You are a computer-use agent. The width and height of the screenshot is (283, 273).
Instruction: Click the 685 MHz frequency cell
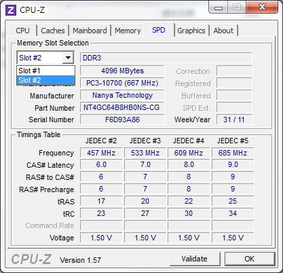tap(233, 153)
